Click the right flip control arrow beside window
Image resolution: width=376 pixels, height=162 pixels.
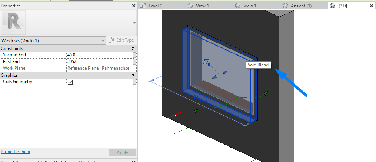[x=266, y=93]
